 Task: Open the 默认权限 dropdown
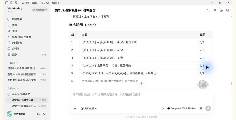(x=89, y=109)
